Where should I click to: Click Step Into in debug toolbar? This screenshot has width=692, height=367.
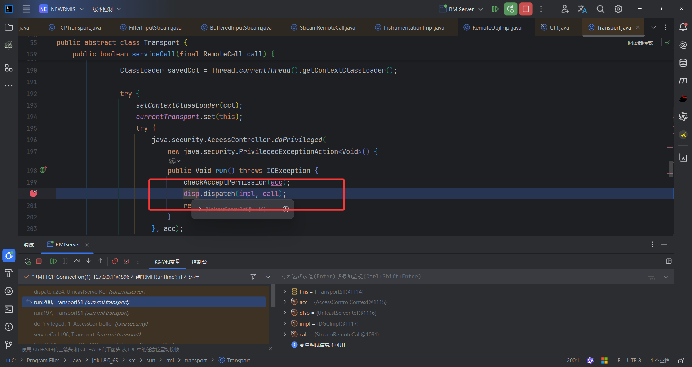click(89, 262)
